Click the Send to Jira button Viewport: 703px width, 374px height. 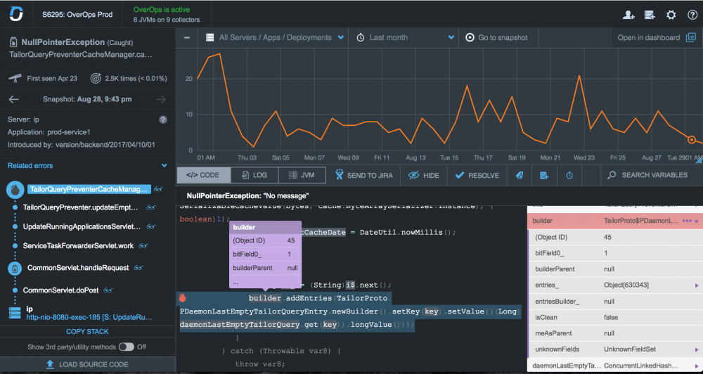[364, 175]
